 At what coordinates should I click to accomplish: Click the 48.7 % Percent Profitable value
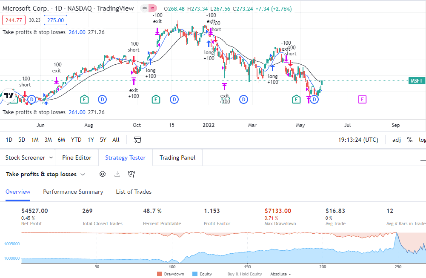152,211
